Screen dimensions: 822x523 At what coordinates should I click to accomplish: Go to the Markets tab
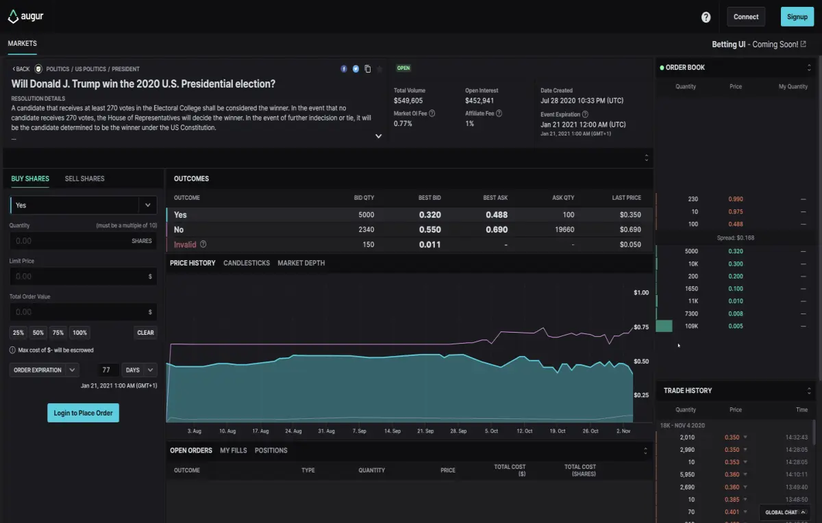23,44
